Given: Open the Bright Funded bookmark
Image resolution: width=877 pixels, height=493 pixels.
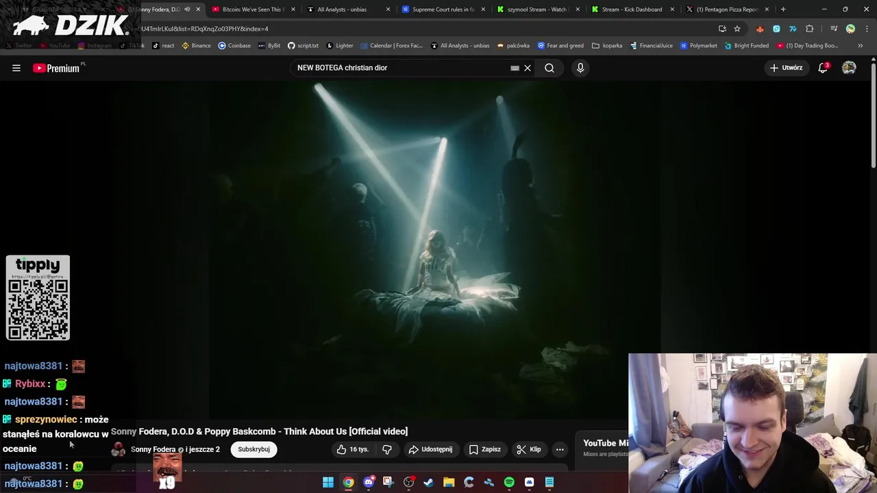Looking at the screenshot, I should [x=747, y=46].
